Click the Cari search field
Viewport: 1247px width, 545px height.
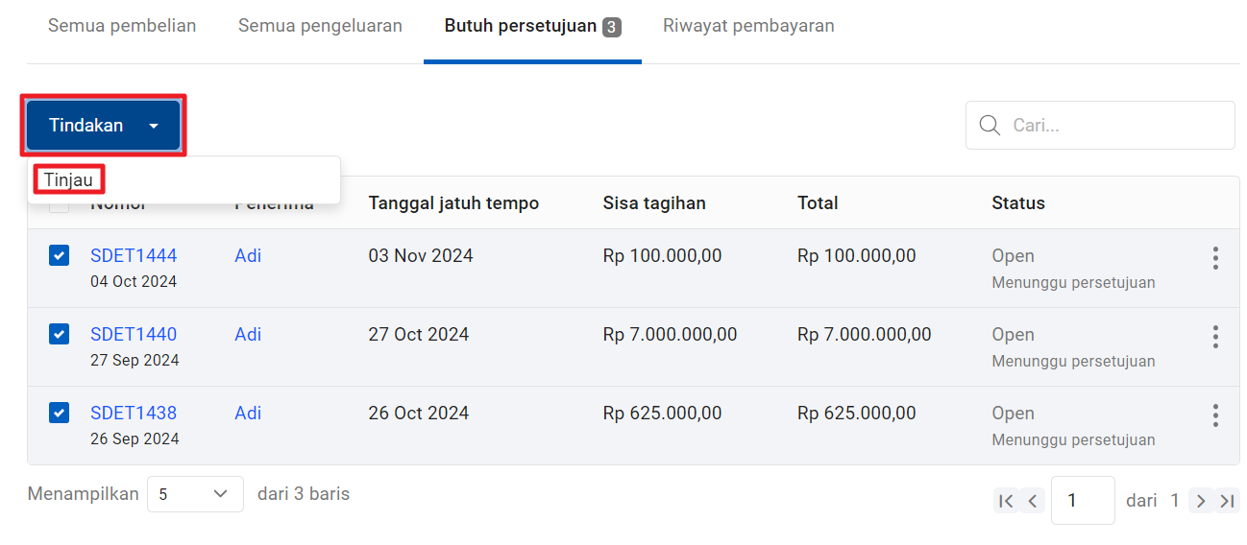(x=1100, y=125)
